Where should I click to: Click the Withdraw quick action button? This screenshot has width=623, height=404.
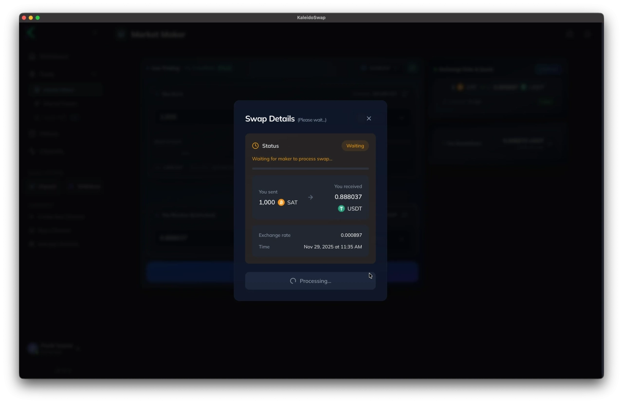(x=84, y=187)
